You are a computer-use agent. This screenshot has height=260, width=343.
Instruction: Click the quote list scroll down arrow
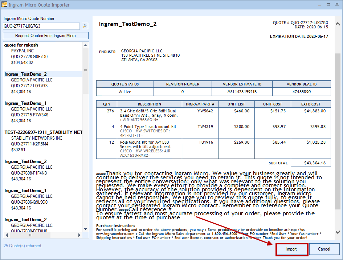tap(86, 229)
